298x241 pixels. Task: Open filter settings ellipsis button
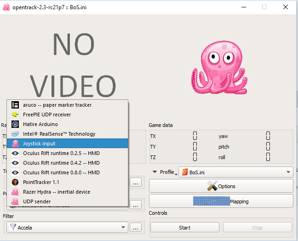(x=136, y=227)
